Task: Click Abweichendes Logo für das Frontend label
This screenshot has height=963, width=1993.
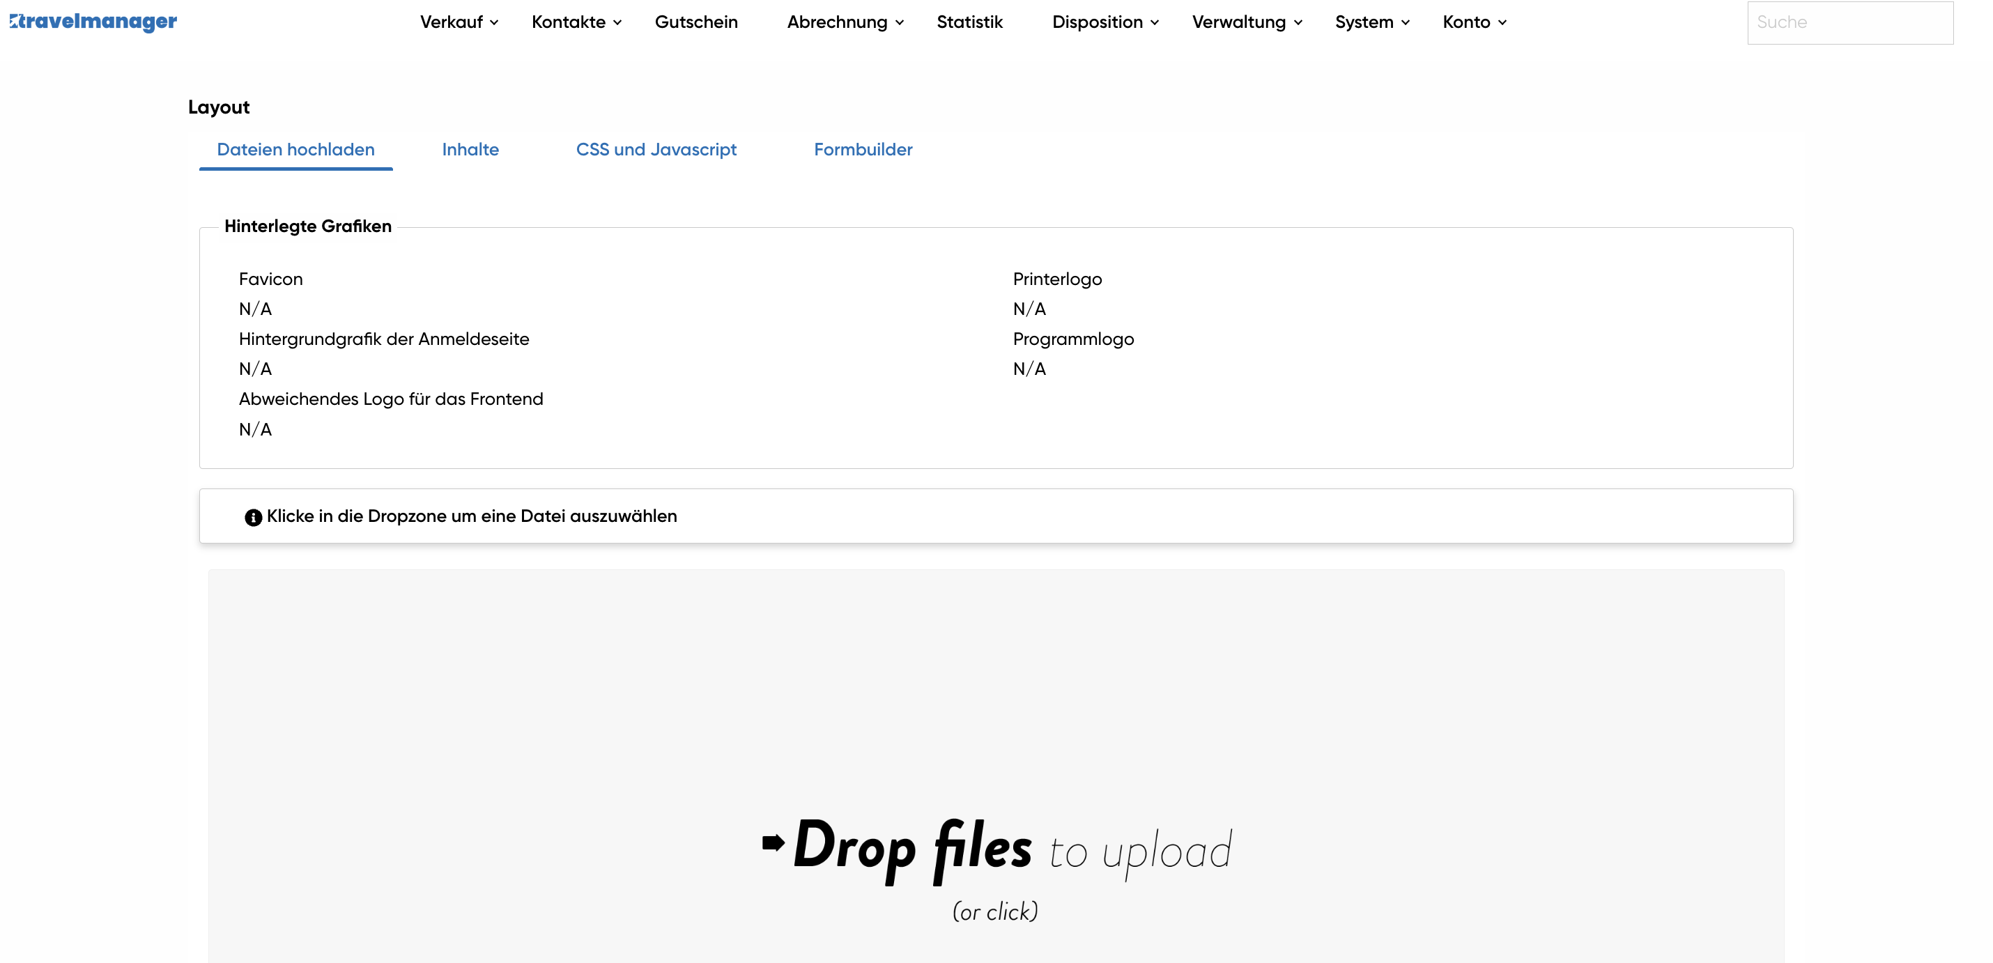Action: (x=391, y=399)
